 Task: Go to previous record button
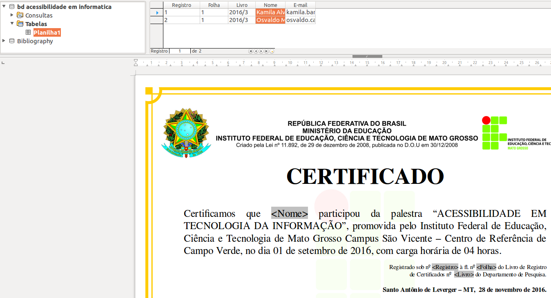[256, 51]
